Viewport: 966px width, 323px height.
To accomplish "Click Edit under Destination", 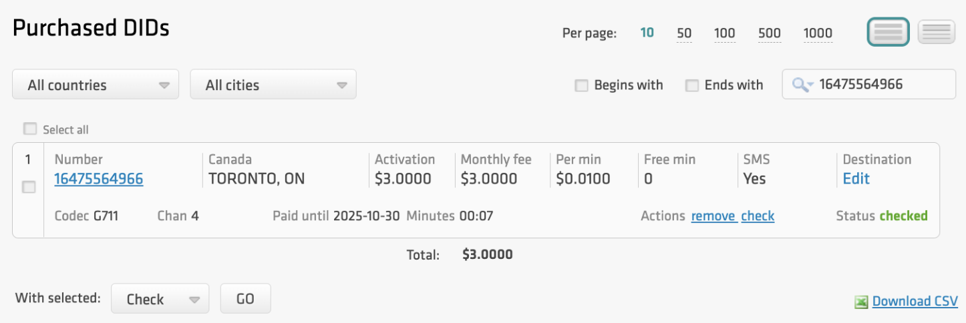I will coord(856,179).
